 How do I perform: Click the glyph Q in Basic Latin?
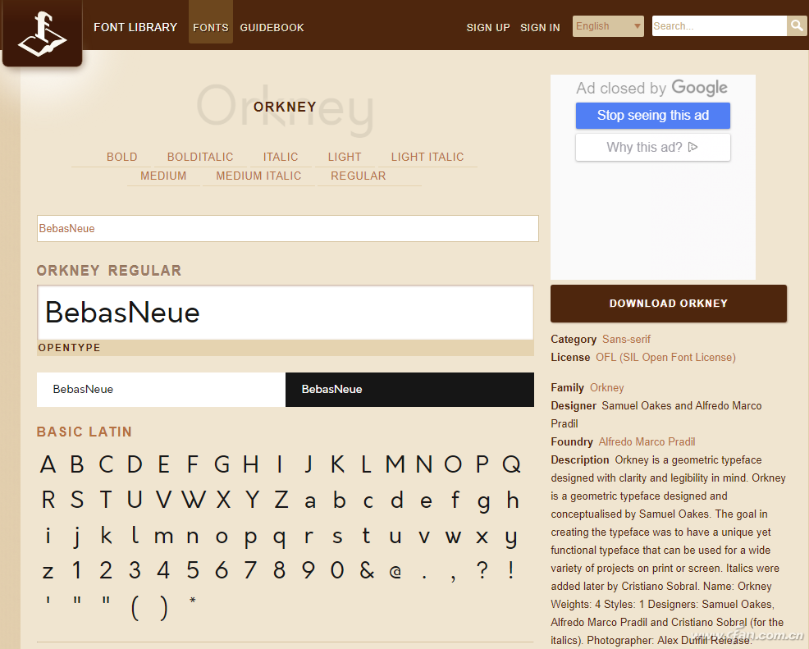click(x=511, y=464)
